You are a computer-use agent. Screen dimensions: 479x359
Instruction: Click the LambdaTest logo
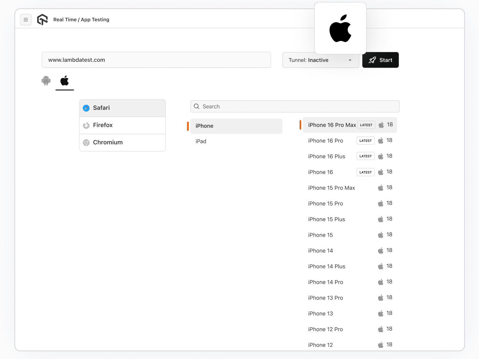42,19
